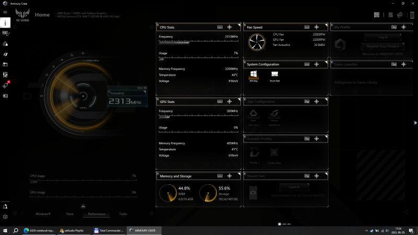Viewport: 418px width, 235px height.
Task: Open the notification bell in the sidebar
Action: 5,206
